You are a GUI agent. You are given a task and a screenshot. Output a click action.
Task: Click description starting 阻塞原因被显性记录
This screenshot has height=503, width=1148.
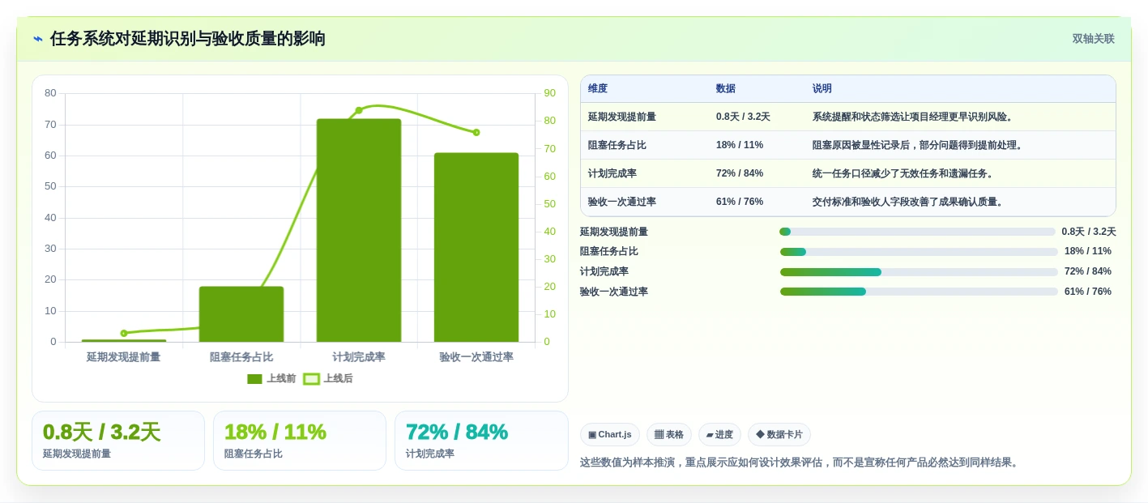click(x=919, y=146)
